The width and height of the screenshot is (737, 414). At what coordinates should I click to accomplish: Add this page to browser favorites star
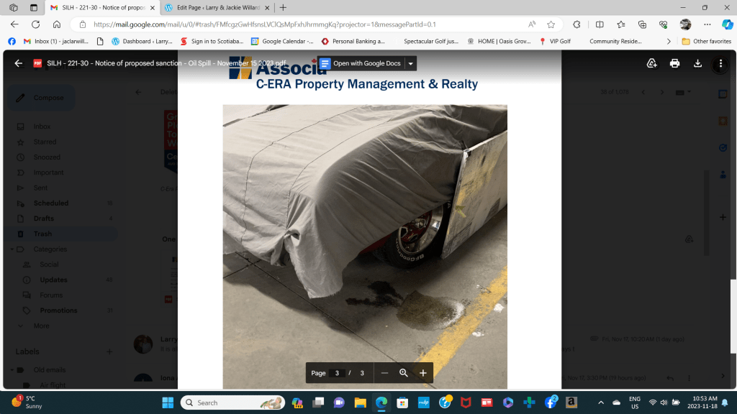[x=551, y=24]
